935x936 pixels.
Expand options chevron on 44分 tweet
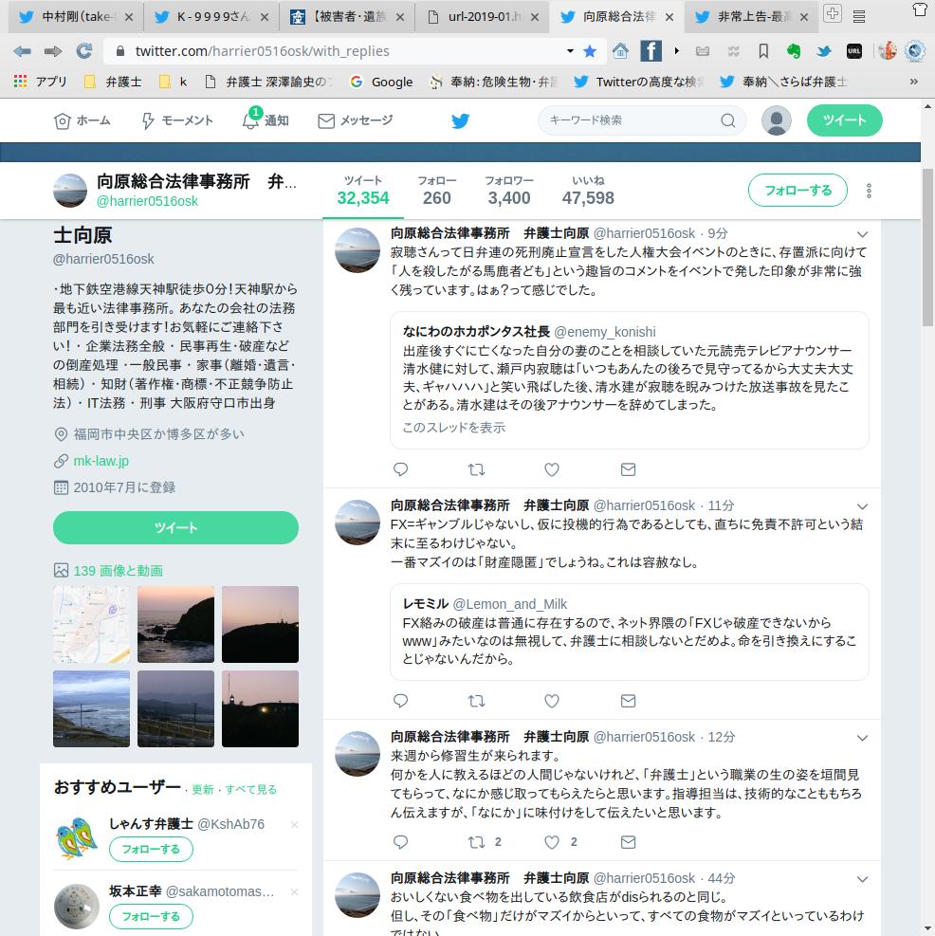(862, 879)
